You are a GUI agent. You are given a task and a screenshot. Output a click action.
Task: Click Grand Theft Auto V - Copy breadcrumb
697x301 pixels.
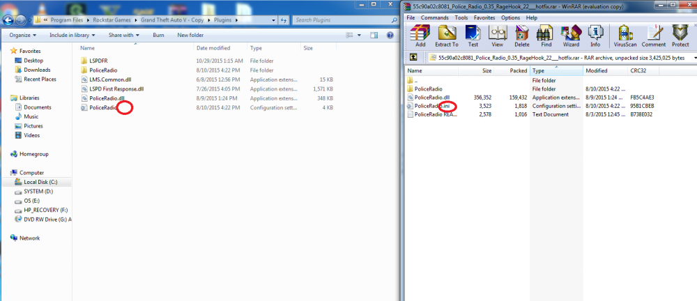coord(172,20)
